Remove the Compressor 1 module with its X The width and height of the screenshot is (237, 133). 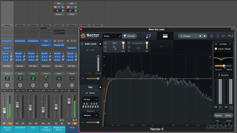point(129,51)
